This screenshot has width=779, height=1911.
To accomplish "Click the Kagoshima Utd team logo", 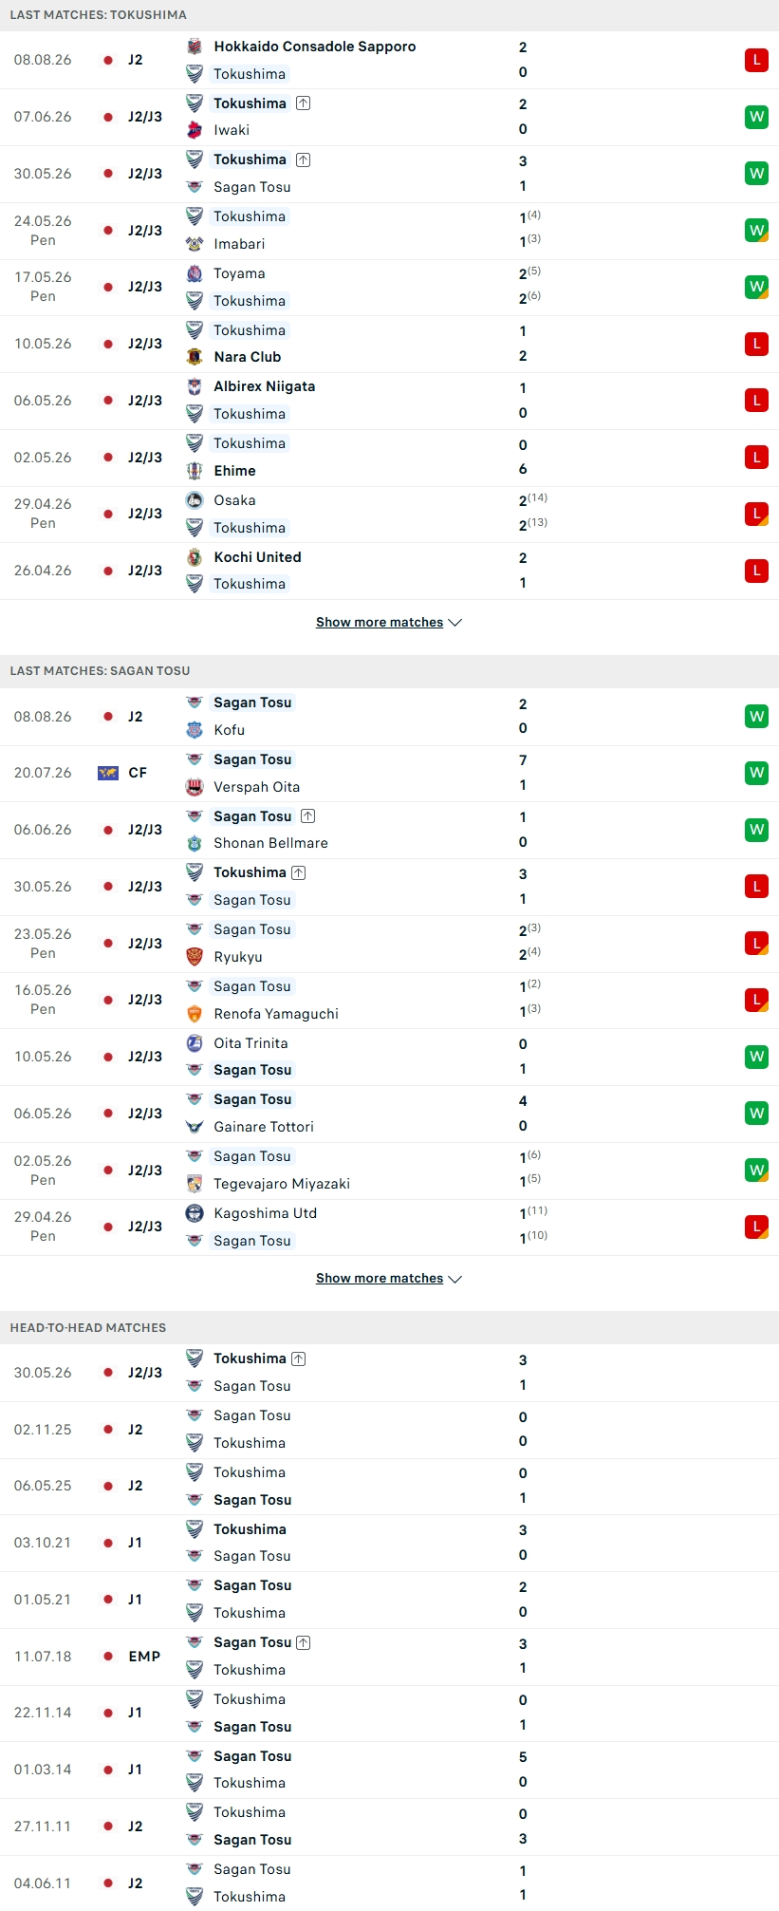I will [x=195, y=1213].
